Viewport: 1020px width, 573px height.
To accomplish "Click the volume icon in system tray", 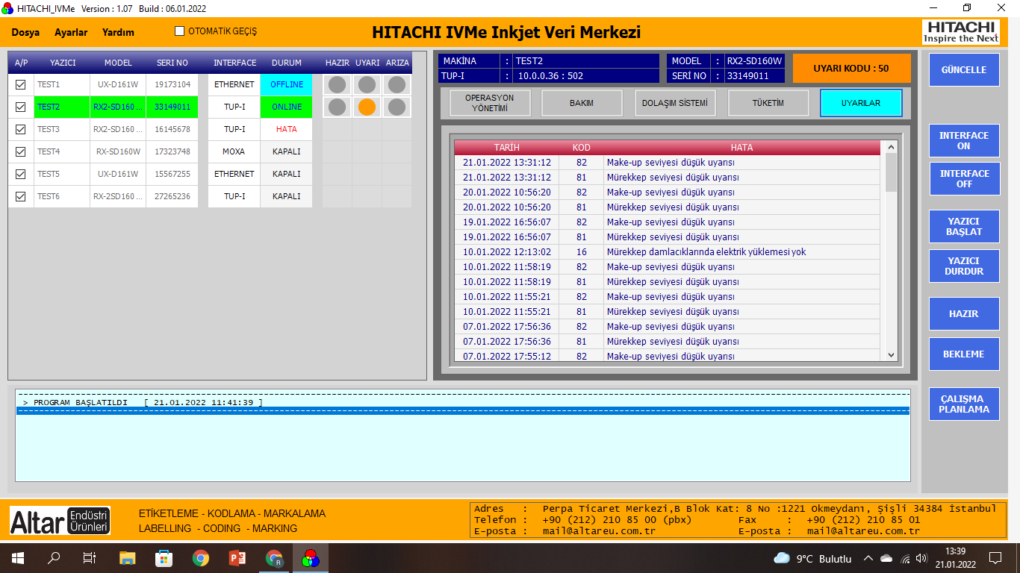I will point(922,558).
